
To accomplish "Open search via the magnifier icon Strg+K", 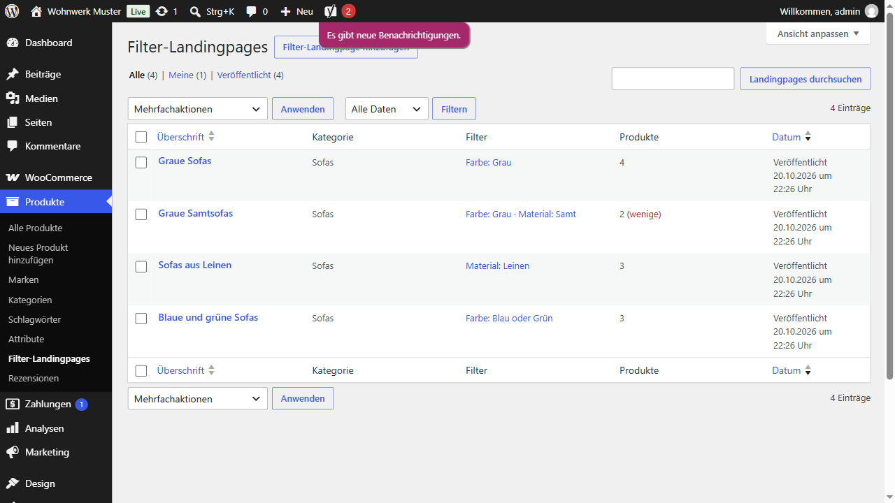I will point(195,11).
